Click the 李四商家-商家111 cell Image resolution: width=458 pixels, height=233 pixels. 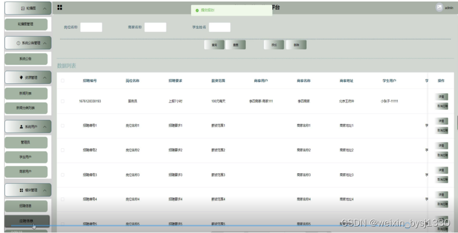pyautogui.click(x=261, y=101)
